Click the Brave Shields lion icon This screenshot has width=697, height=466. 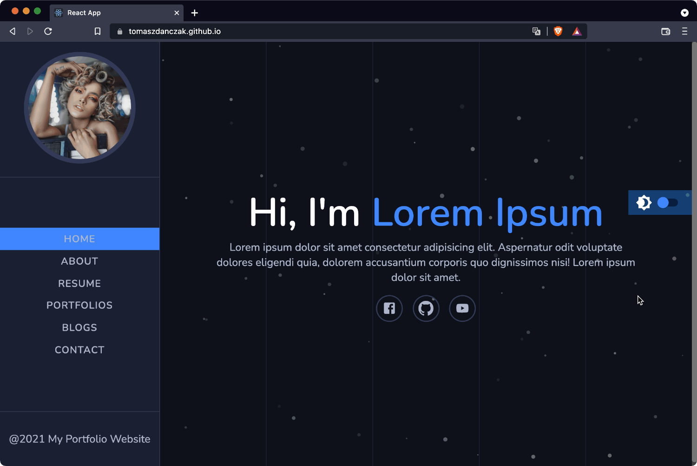click(557, 31)
